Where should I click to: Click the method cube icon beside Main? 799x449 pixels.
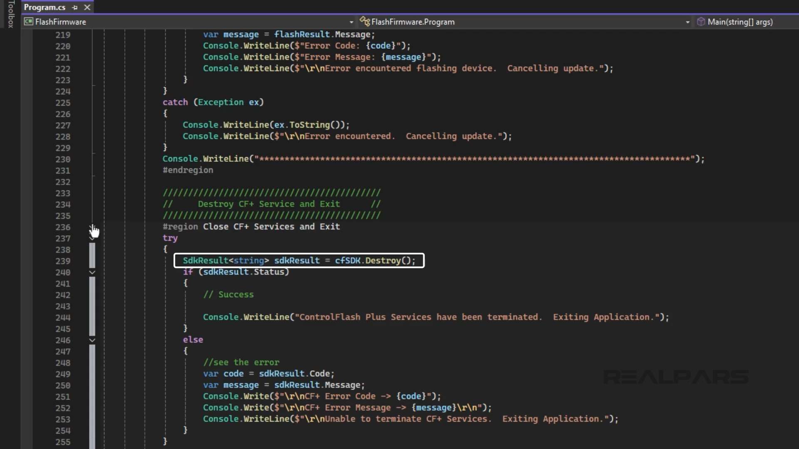point(701,22)
